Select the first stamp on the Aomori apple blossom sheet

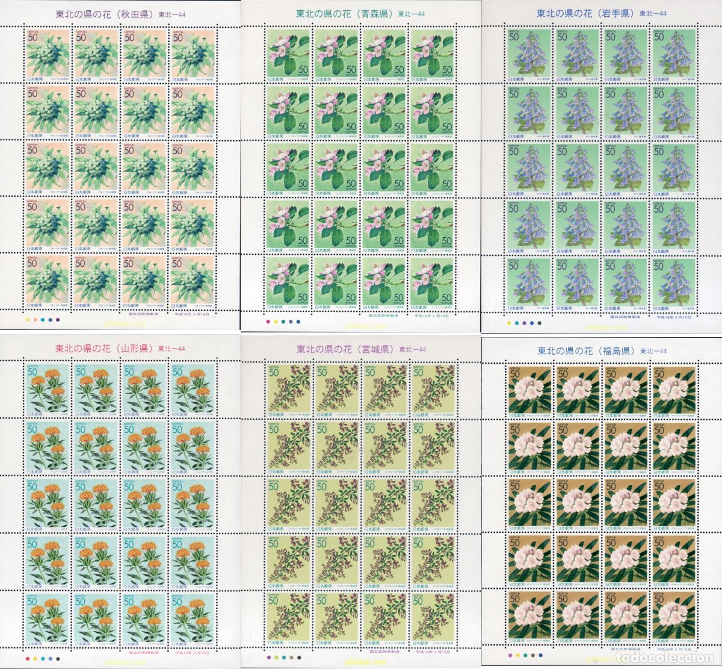pyautogui.click(x=288, y=54)
